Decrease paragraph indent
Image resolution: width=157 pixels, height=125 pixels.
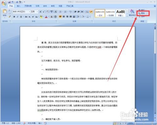point(75,12)
